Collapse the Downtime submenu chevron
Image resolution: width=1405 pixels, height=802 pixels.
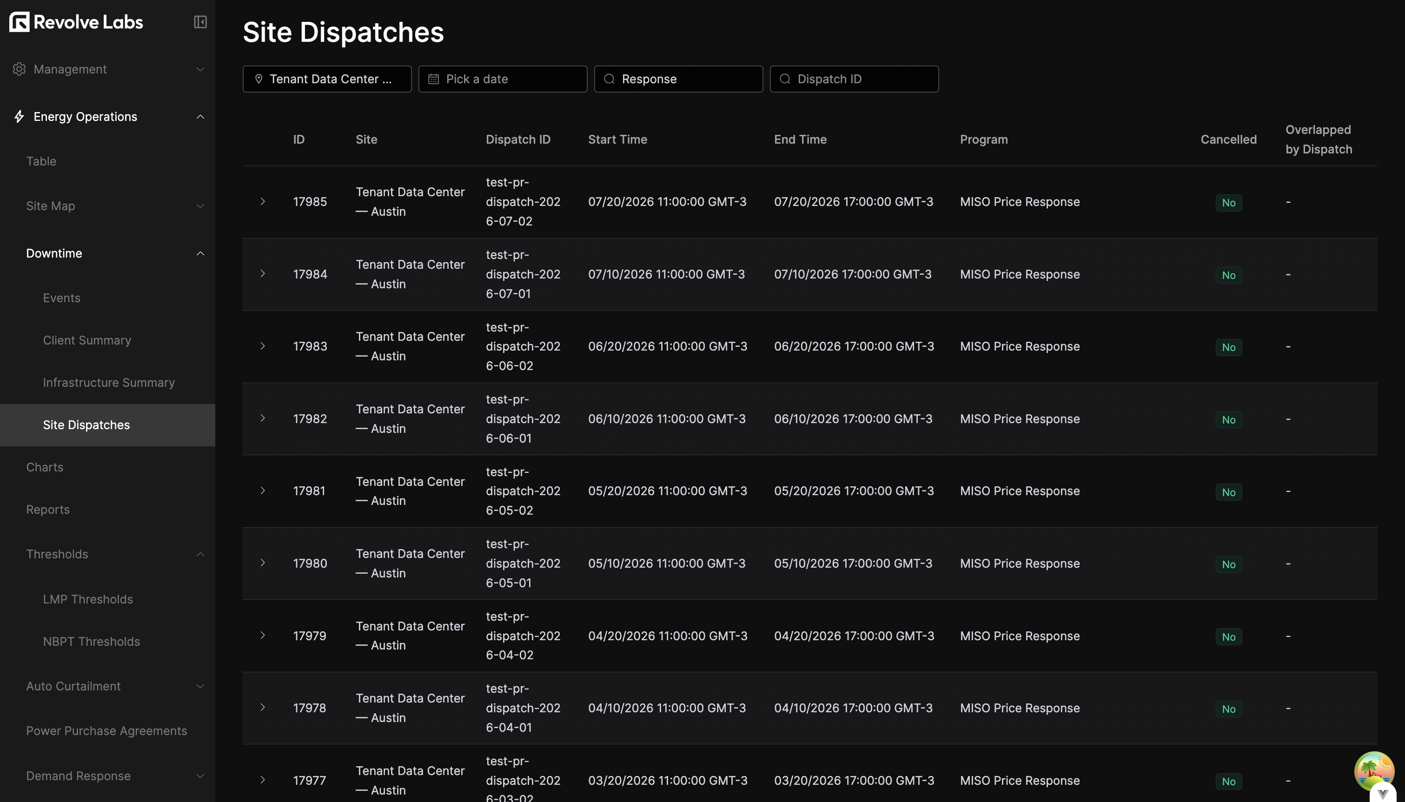[x=200, y=253]
